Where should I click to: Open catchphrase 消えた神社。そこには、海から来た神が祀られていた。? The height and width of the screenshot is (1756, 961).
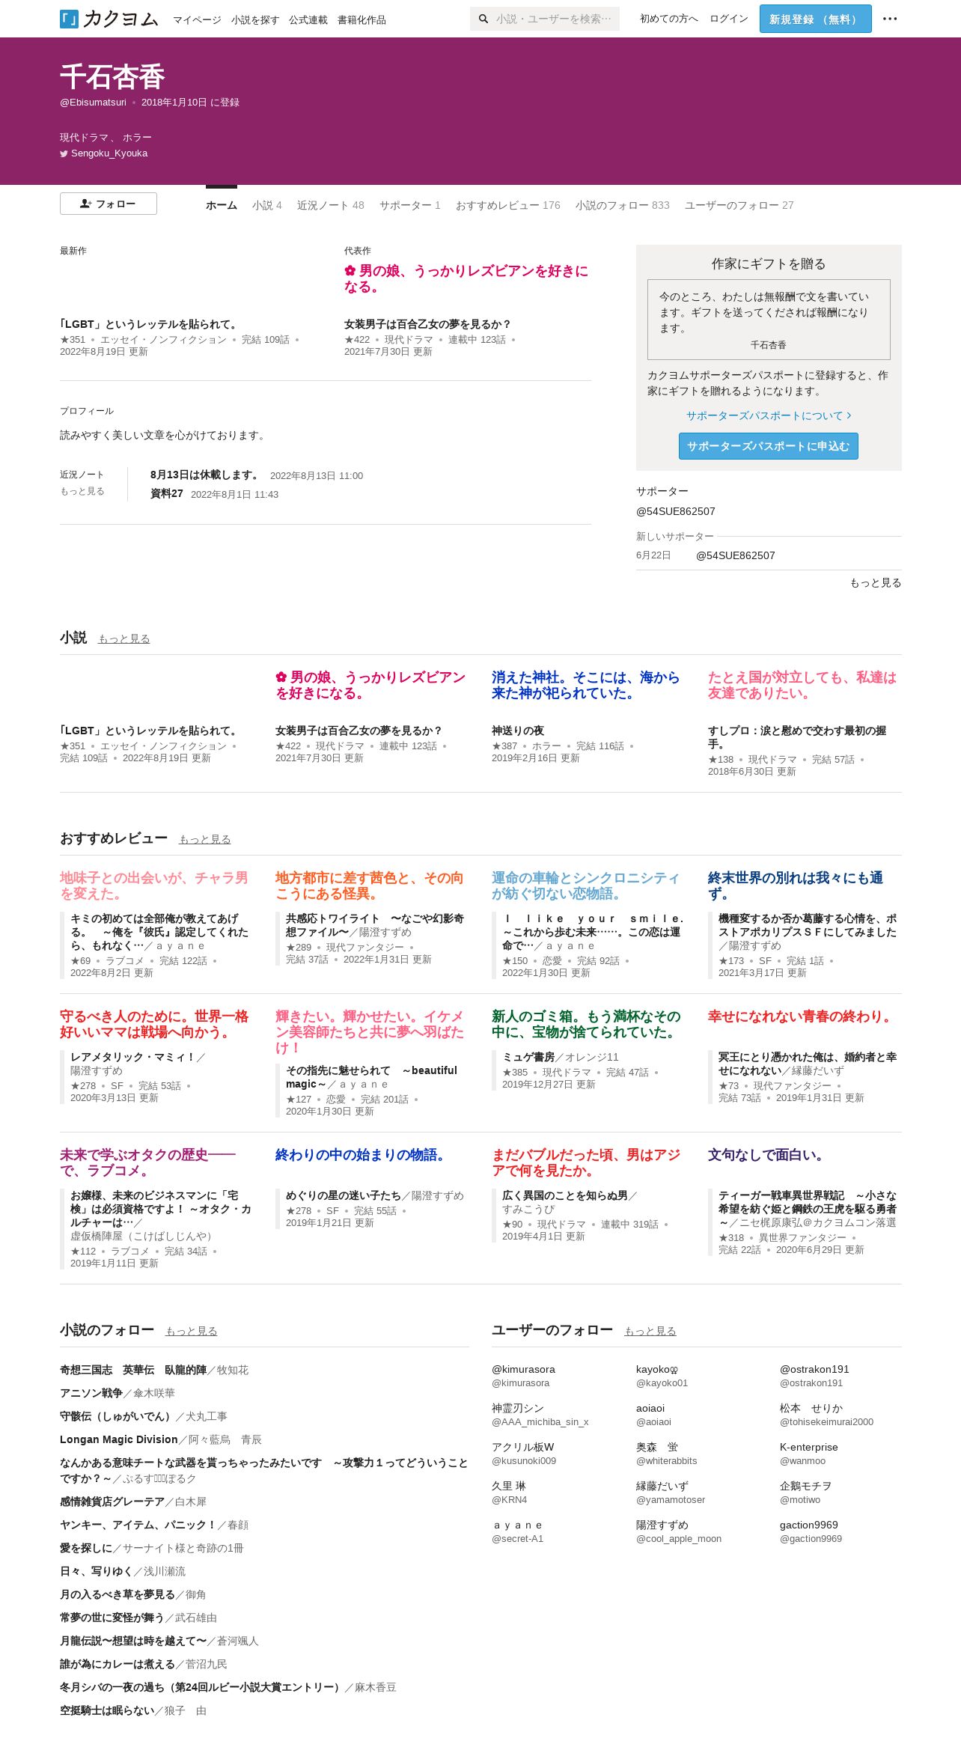[x=585, y=685]
